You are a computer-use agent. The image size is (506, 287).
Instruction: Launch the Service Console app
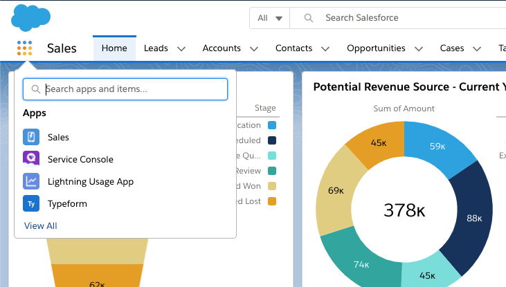click(125, 159)
